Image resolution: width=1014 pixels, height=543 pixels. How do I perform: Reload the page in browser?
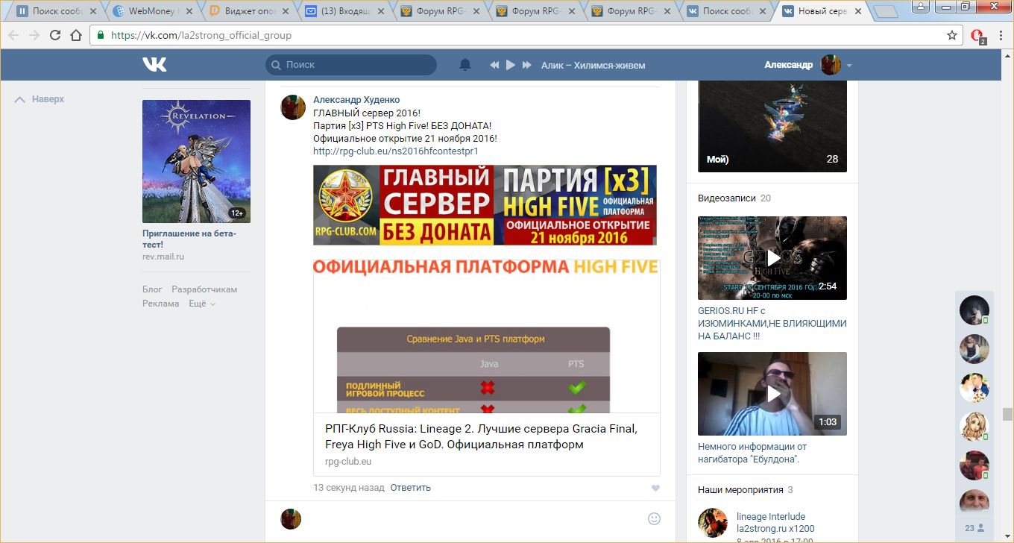point(54,35)
